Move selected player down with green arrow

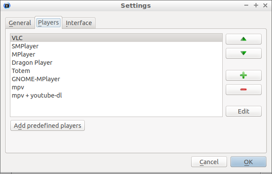click(x=243, y=54)
